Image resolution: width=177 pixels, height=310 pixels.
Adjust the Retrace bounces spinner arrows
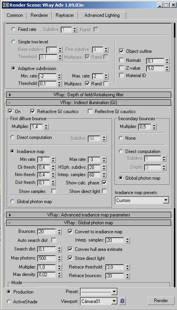[x=128, y=276]
